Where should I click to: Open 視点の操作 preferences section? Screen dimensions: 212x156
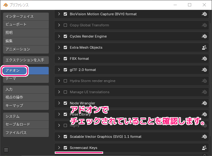[26, 97]
